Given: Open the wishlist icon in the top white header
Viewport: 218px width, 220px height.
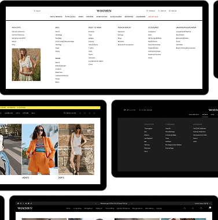Looking at the screenshot, I should click(147, 11).
